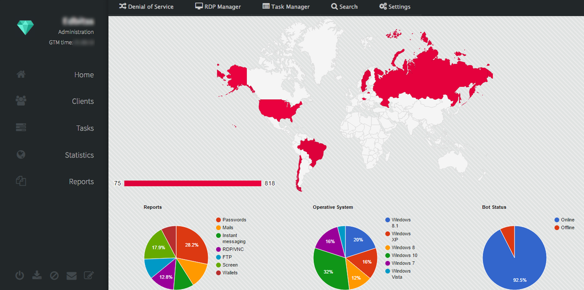
Task: Click the users icon beside Clients
Action: pos(21,100)
